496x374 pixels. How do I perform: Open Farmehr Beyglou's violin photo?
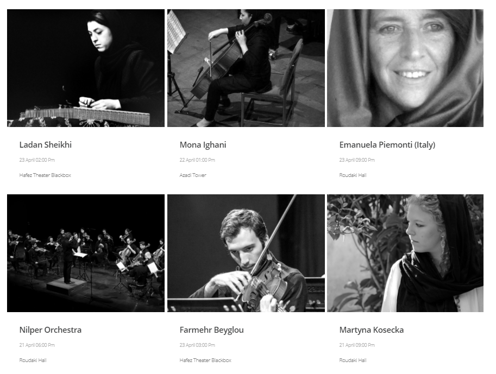point(246,253)
